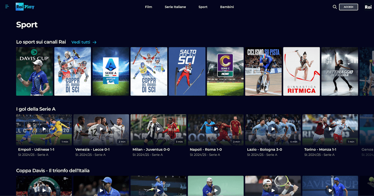
Task: Click the RaiPlay logo
Action: pyautogui.click(x=25, y=7)
